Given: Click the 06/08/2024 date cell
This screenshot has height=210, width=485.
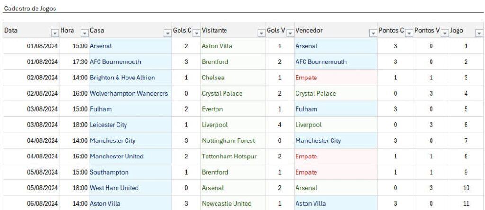Looking at the screenshot, I should (x=31, y=203).
